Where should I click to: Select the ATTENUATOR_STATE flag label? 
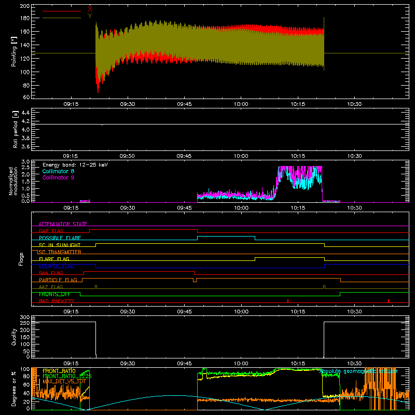(63, 224)
